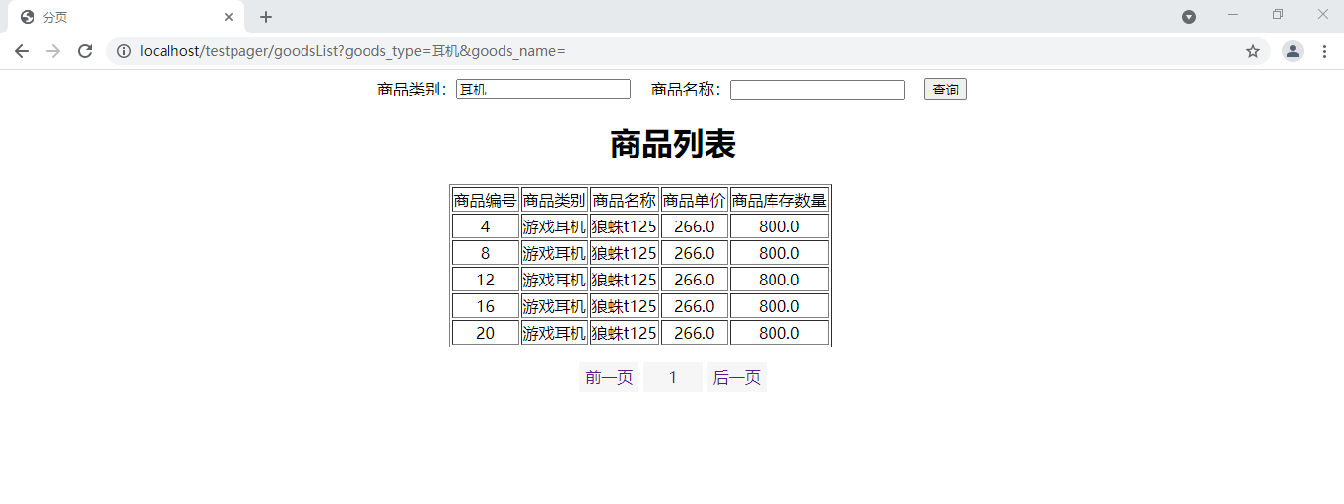Click page number 1 in pager
The image size is (1344, 504).
coord(673,377)
